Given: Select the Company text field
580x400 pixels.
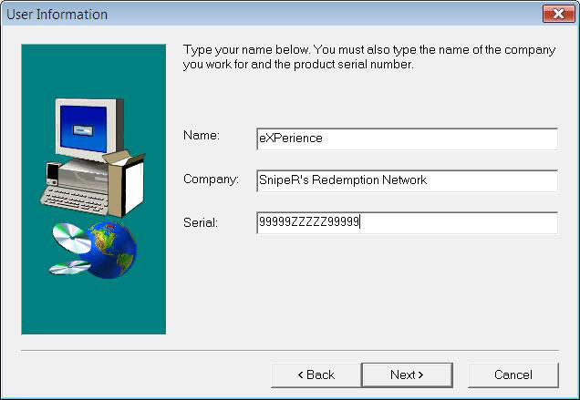Looking at the screenshot, I should click(x=407, y=180).
